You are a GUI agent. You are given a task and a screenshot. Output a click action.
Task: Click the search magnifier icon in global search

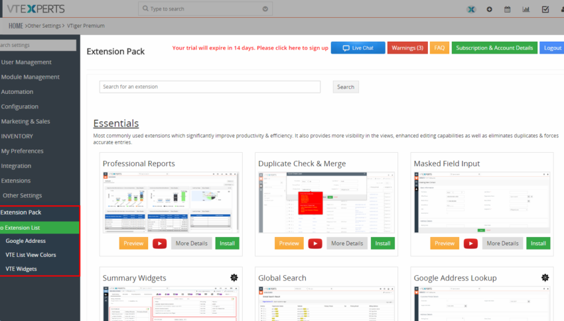pyautogui.click(x=145, y=8)
